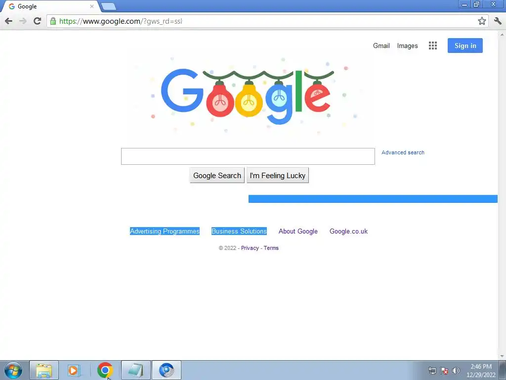Click the green padlock security icon
Viewport: 506px width, 380px height.
53,21
